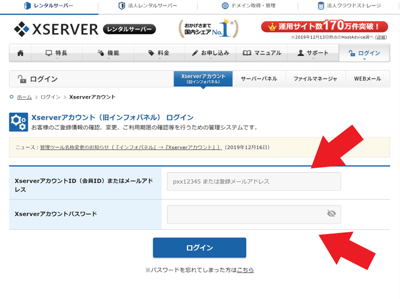Viewport: 400px width, 299px height.
Task: Click the tag icon beside 料金
Action: [x=151, y=52]
